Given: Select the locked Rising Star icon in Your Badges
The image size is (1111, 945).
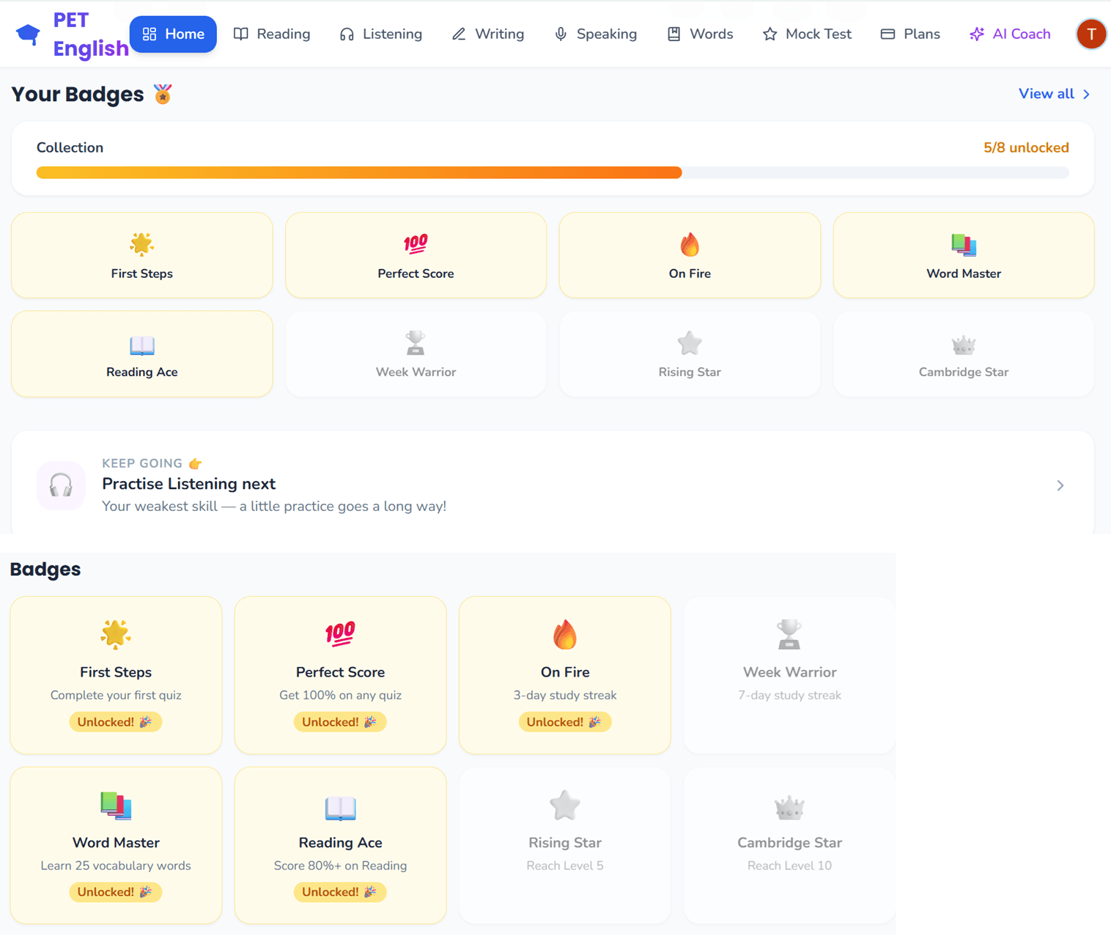Looking at the screenshot, I should (x=690, y=343).
